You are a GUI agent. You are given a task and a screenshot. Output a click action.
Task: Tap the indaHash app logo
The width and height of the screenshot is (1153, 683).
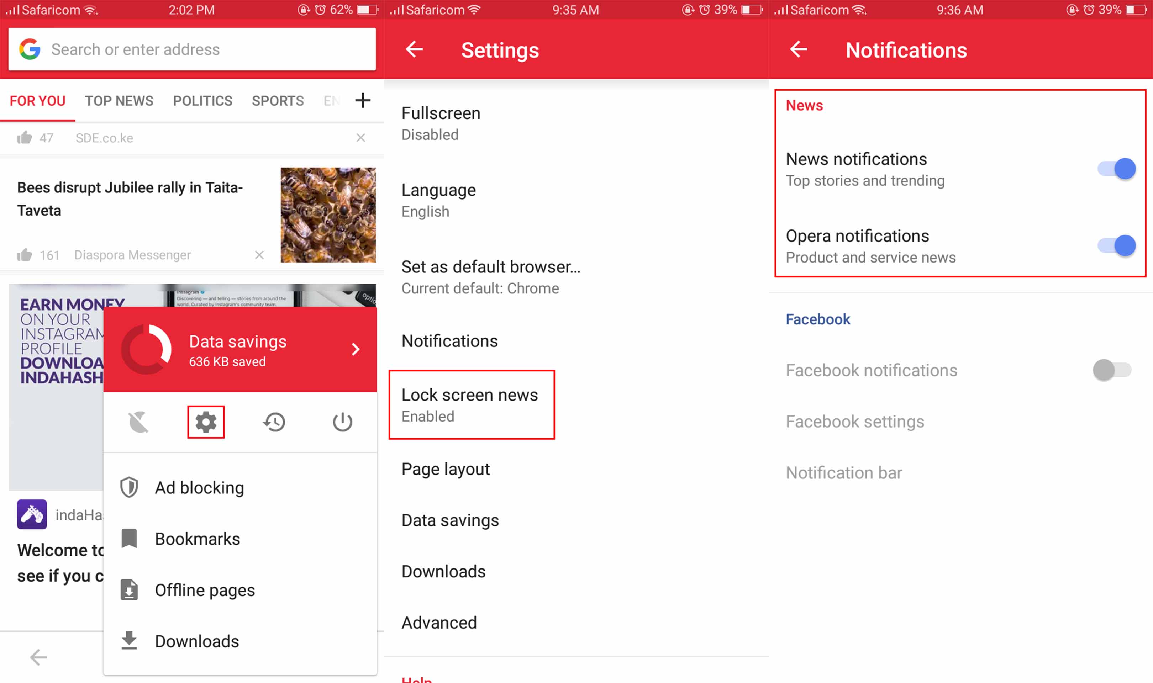pos(32,514)
